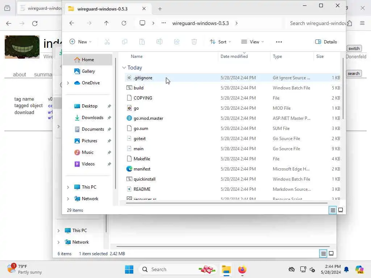
Task: Collapse the Today group
Action: (124, 68)
